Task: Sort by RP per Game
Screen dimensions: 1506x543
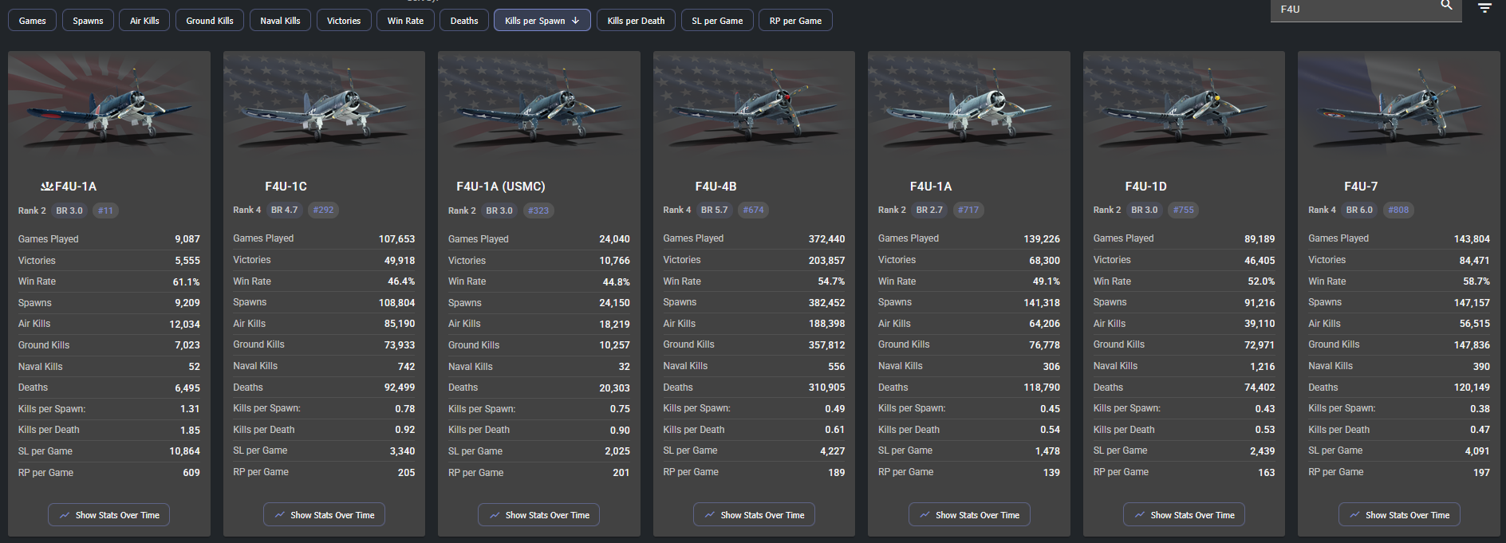Action: point(795,21)
